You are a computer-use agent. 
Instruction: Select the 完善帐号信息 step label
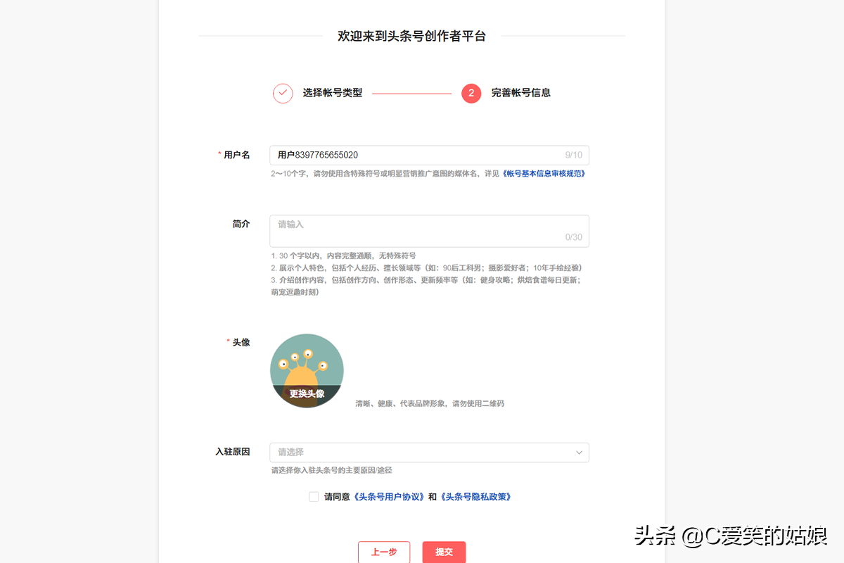point(521,93)
